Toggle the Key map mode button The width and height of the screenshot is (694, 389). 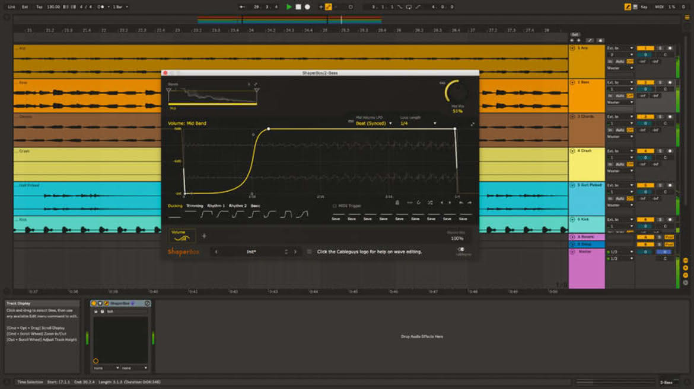(x=644, y=7)
